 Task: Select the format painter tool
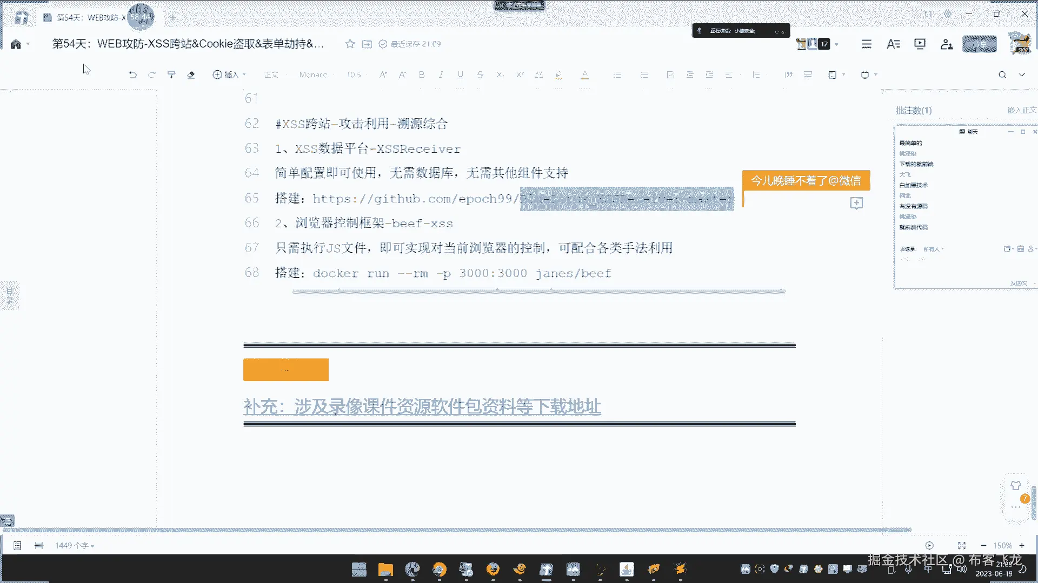pyautogui.click(x=171, y=75)
